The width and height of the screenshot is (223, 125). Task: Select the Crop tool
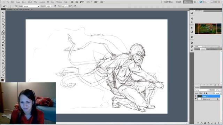pyautogui.click(x=3, y=25)
